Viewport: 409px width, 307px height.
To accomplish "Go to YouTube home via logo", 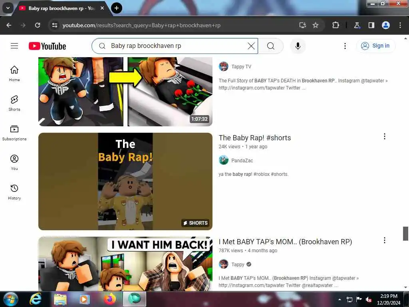I will click(47, 46).
